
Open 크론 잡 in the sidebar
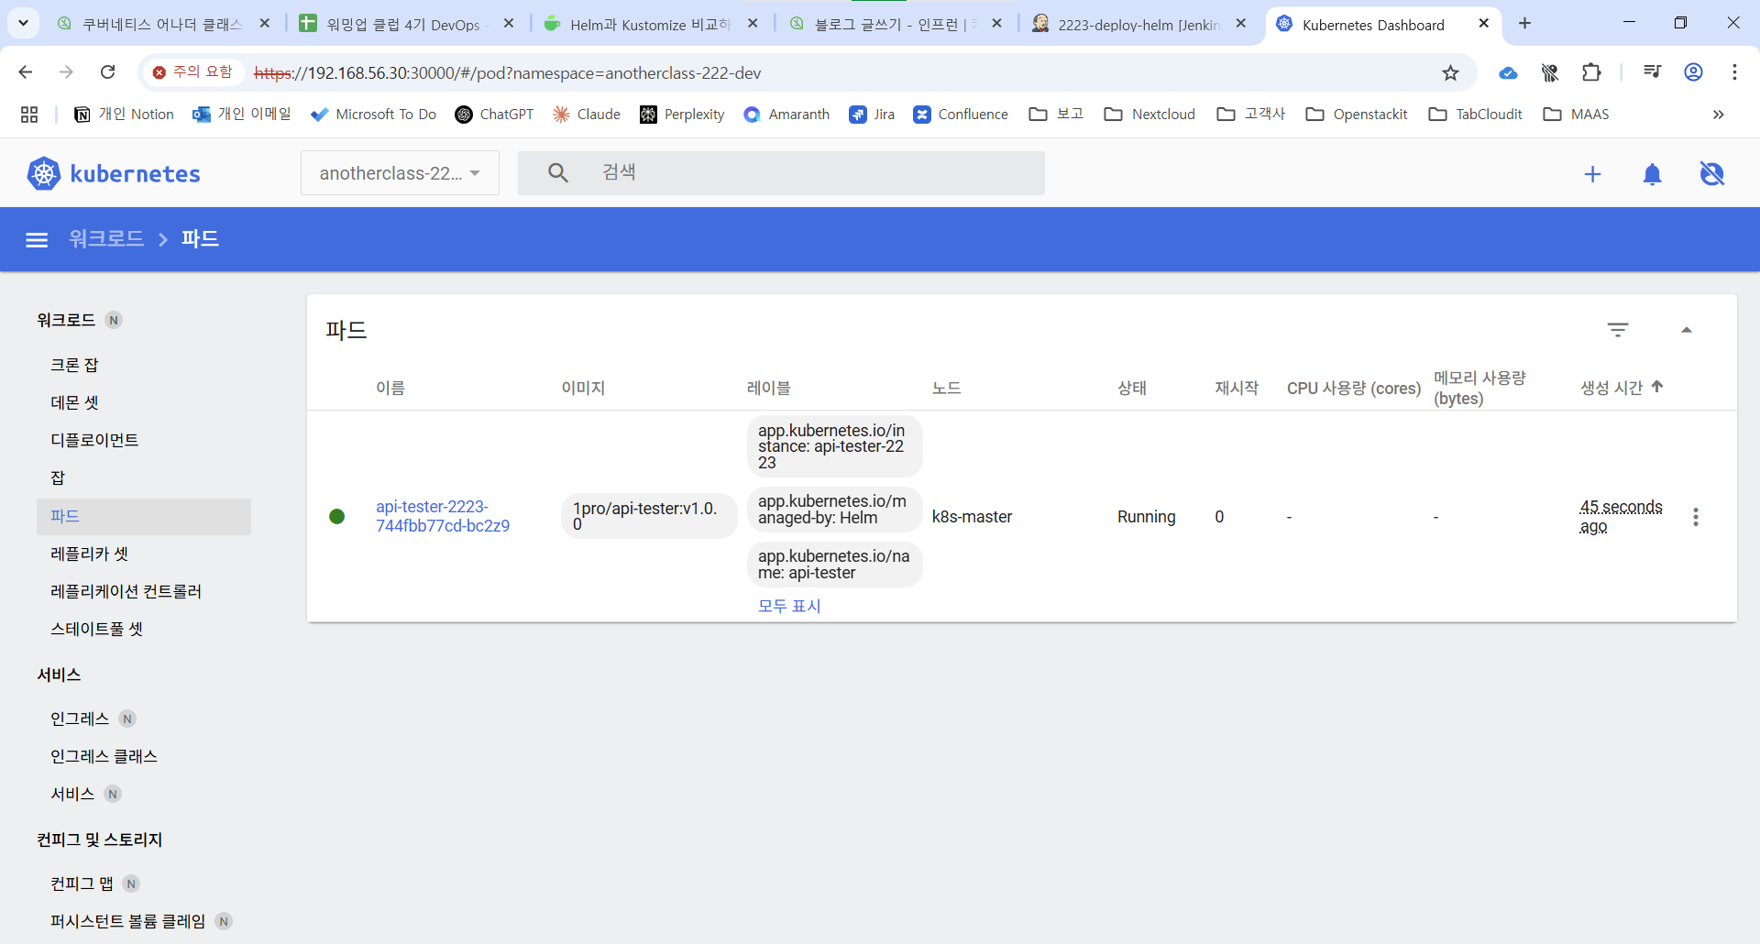click(x=74, y=365)
